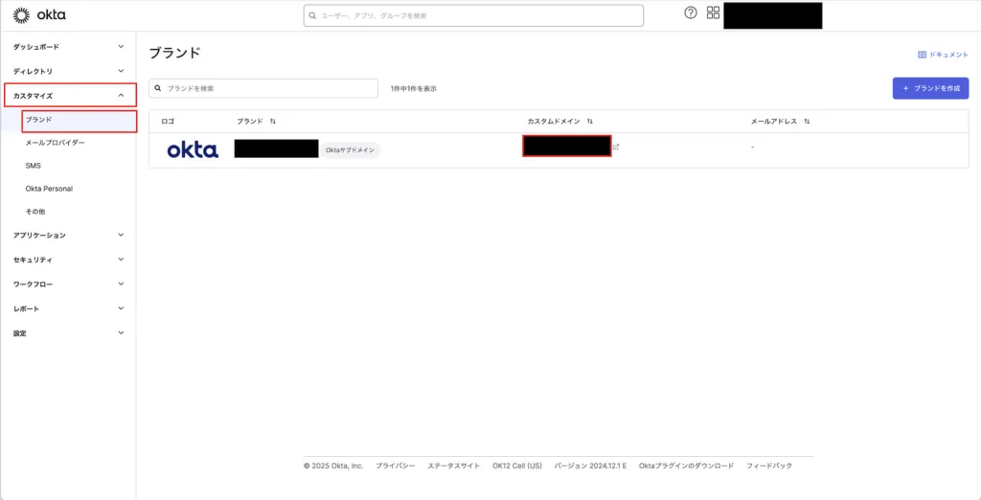
Task: Expand the ワークフロー menu chevron
Action: pos(122,284)
